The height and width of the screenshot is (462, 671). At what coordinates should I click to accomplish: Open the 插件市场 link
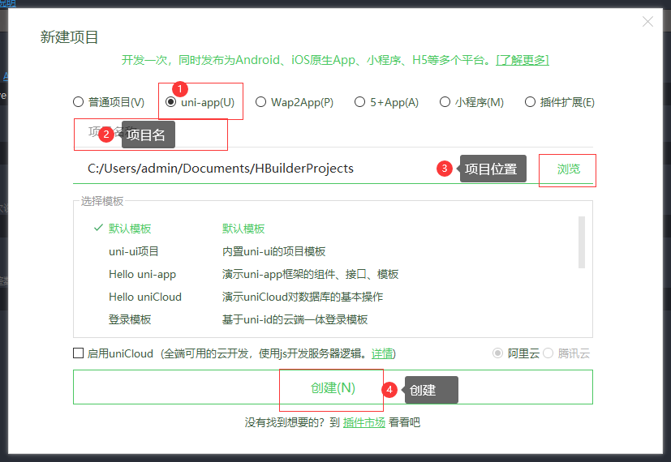point(364,422)
